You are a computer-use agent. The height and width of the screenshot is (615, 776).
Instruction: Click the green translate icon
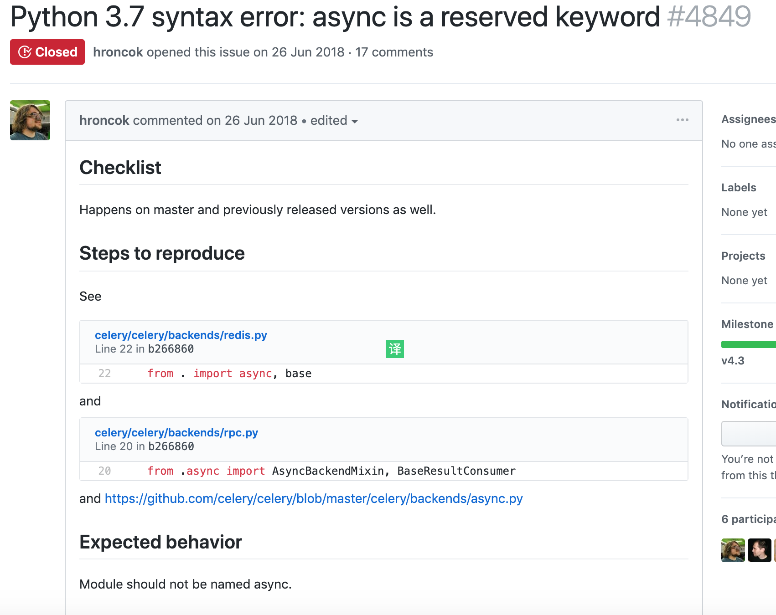tap(395, 349)
